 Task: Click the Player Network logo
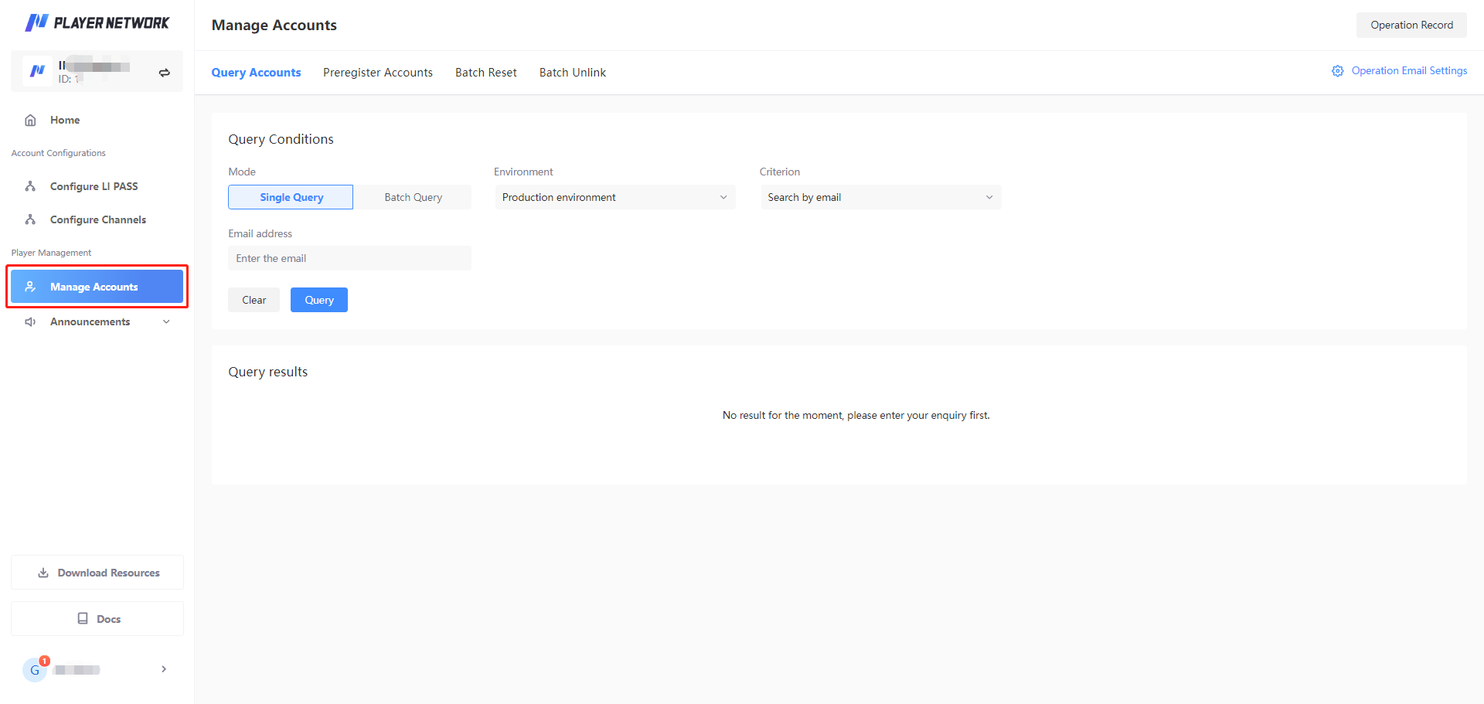click(97, 22)
